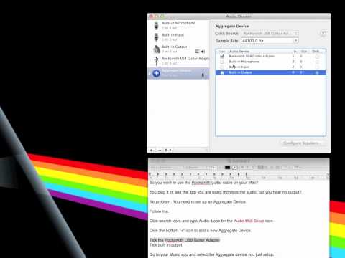Click the red Audio Midi Setup text
Viewport: 345px width, 258px height.
tap(249, 221)
